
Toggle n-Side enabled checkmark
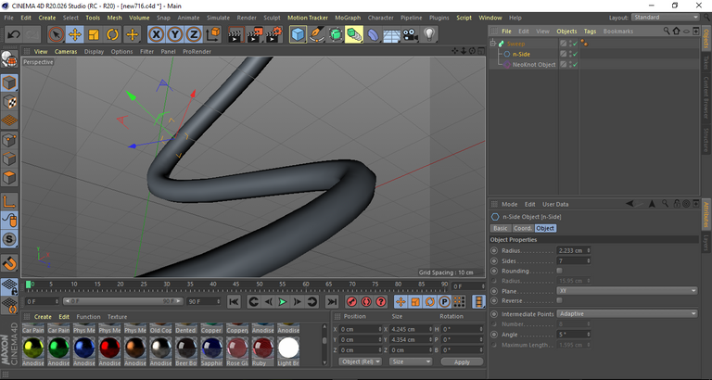tap(575, 54)
